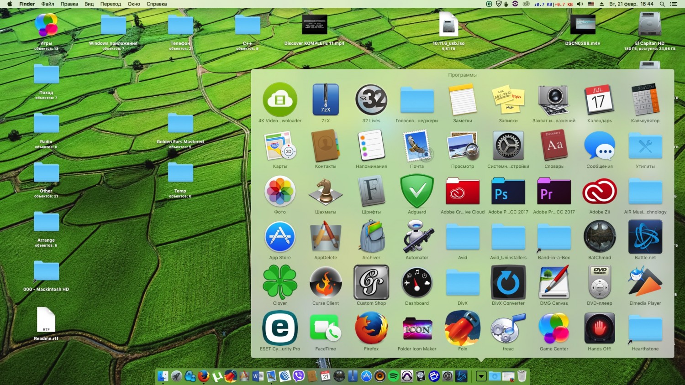Launch Folder Icon Maker

417,329
